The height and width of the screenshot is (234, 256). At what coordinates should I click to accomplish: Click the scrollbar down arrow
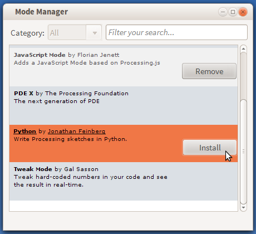pyautogui.click(x=243, y=208)
